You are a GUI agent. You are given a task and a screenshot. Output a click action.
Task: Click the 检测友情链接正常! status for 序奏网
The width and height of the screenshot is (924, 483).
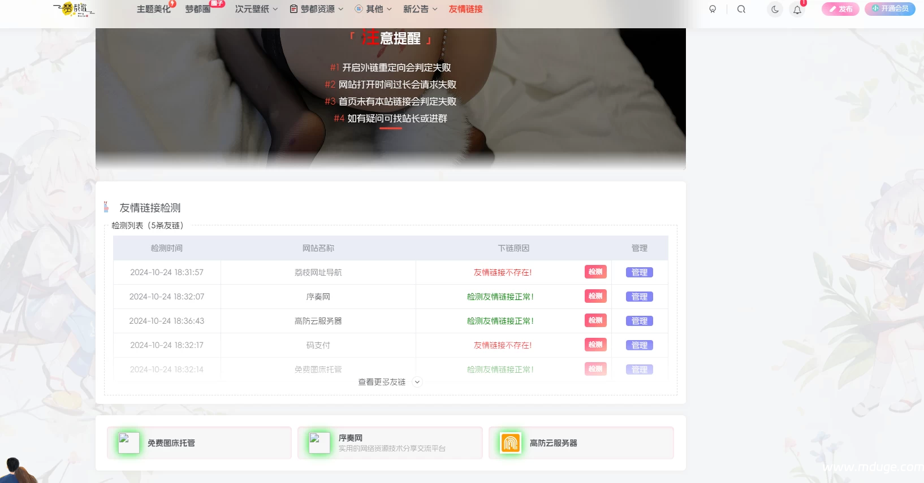click(500, 297)
